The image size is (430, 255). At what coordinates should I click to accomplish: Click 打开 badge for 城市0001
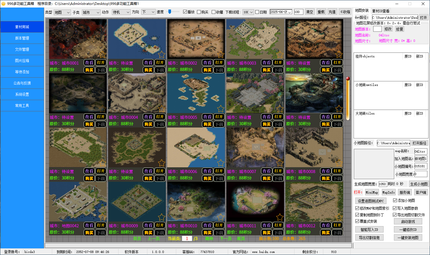coord(101,62)
